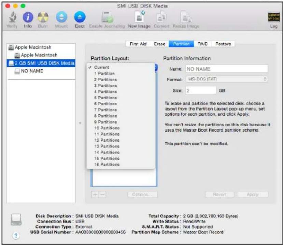Open disk Info from the toolbar
This screenshot has width=283, height=245.
pyautogui.click(x=28, y=17)
